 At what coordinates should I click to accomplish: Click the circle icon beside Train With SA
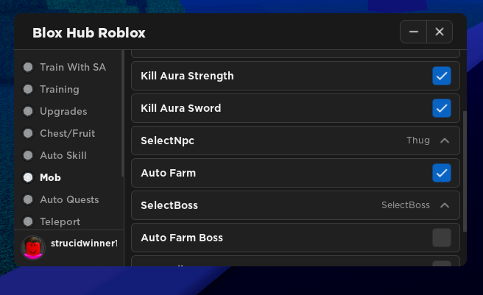point(28,67)
